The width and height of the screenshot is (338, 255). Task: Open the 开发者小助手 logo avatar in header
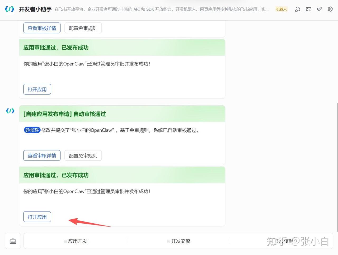pyautogui.click(x=10, y=9)
